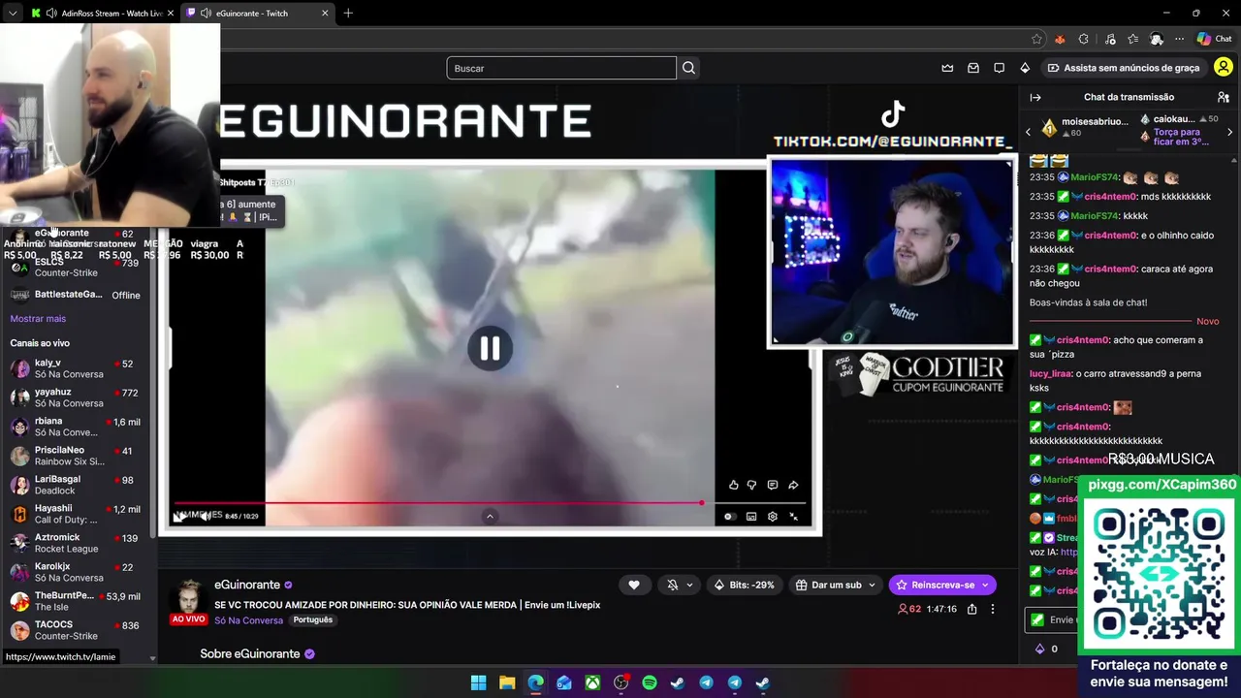Click the embedded video captions icon
This screenshot has height=698, width=1241.
(751, 517)
